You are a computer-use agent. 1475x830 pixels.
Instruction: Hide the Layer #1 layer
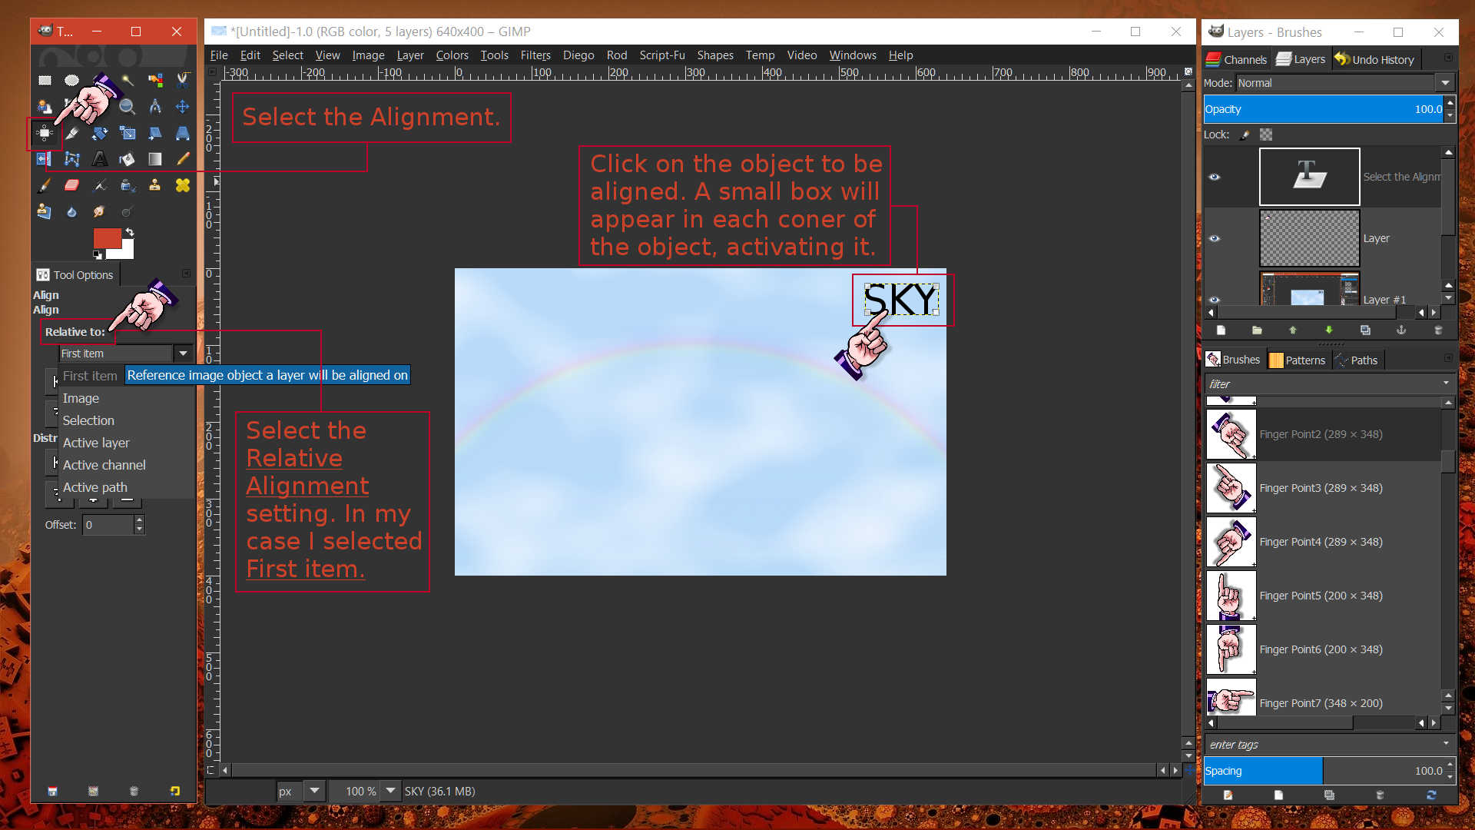(x=1215, y=300)
